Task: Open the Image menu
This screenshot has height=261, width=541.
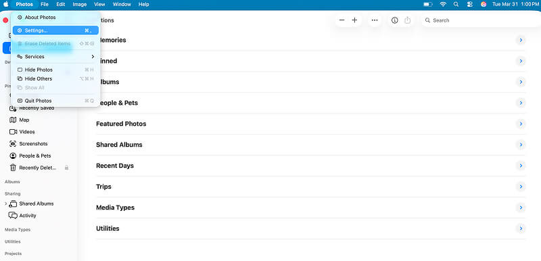Action: pyautogui.click(x=79, y=4)
